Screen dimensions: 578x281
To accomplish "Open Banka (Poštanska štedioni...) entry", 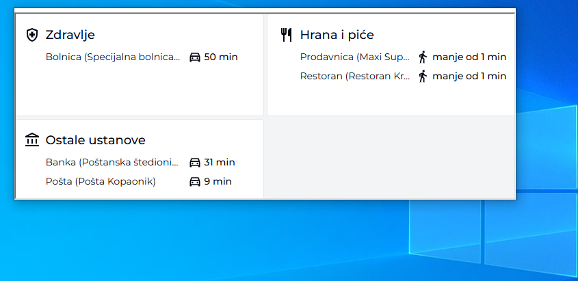I will 112,163.
